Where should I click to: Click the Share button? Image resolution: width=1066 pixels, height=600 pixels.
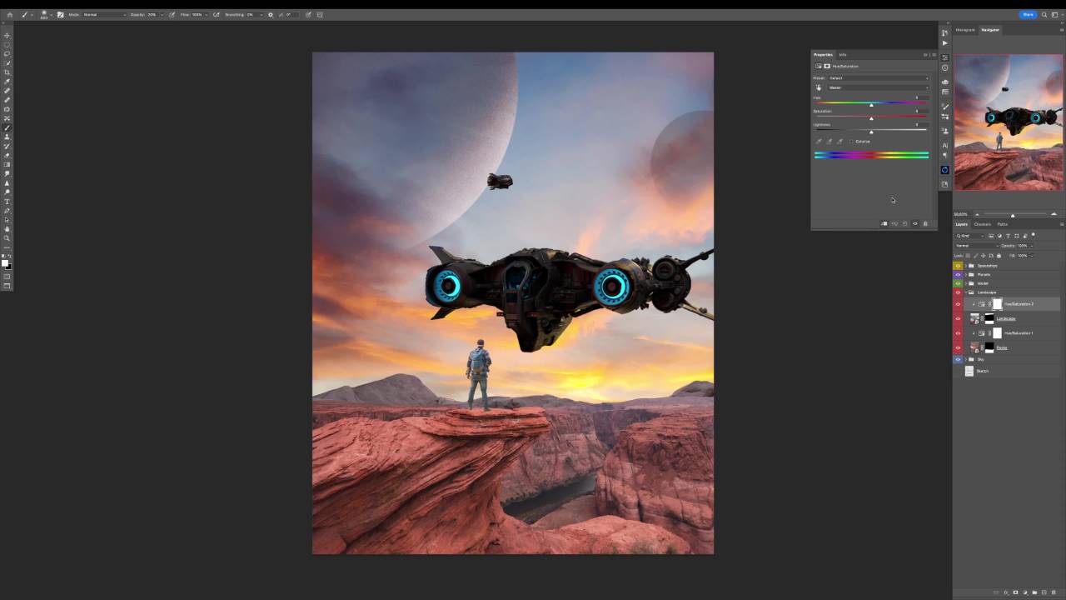pyautogui.click(x=1028, y=15)
